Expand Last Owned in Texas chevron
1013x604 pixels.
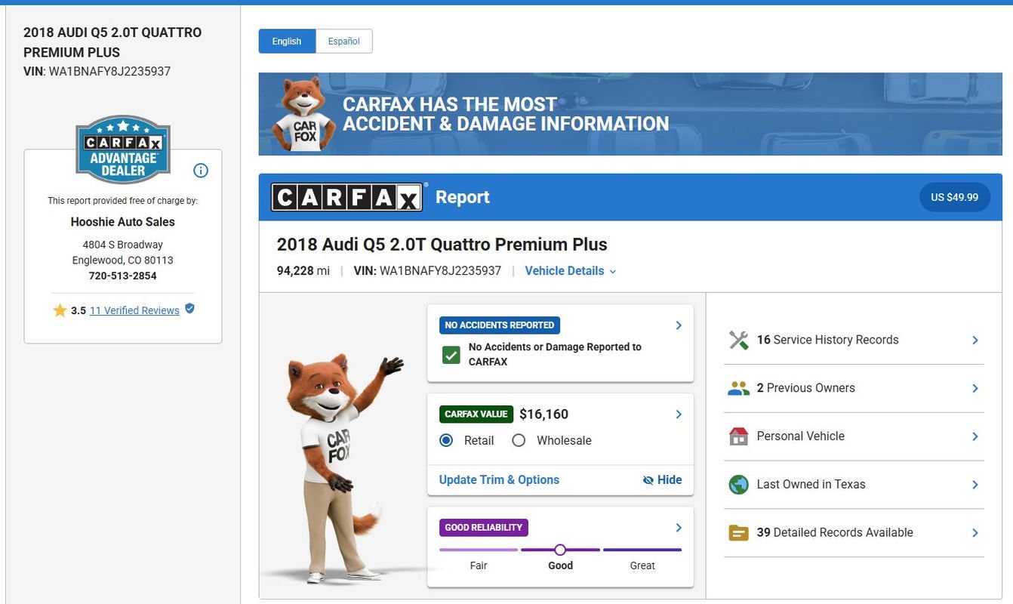pyautogui.click(x=975, y=485)
